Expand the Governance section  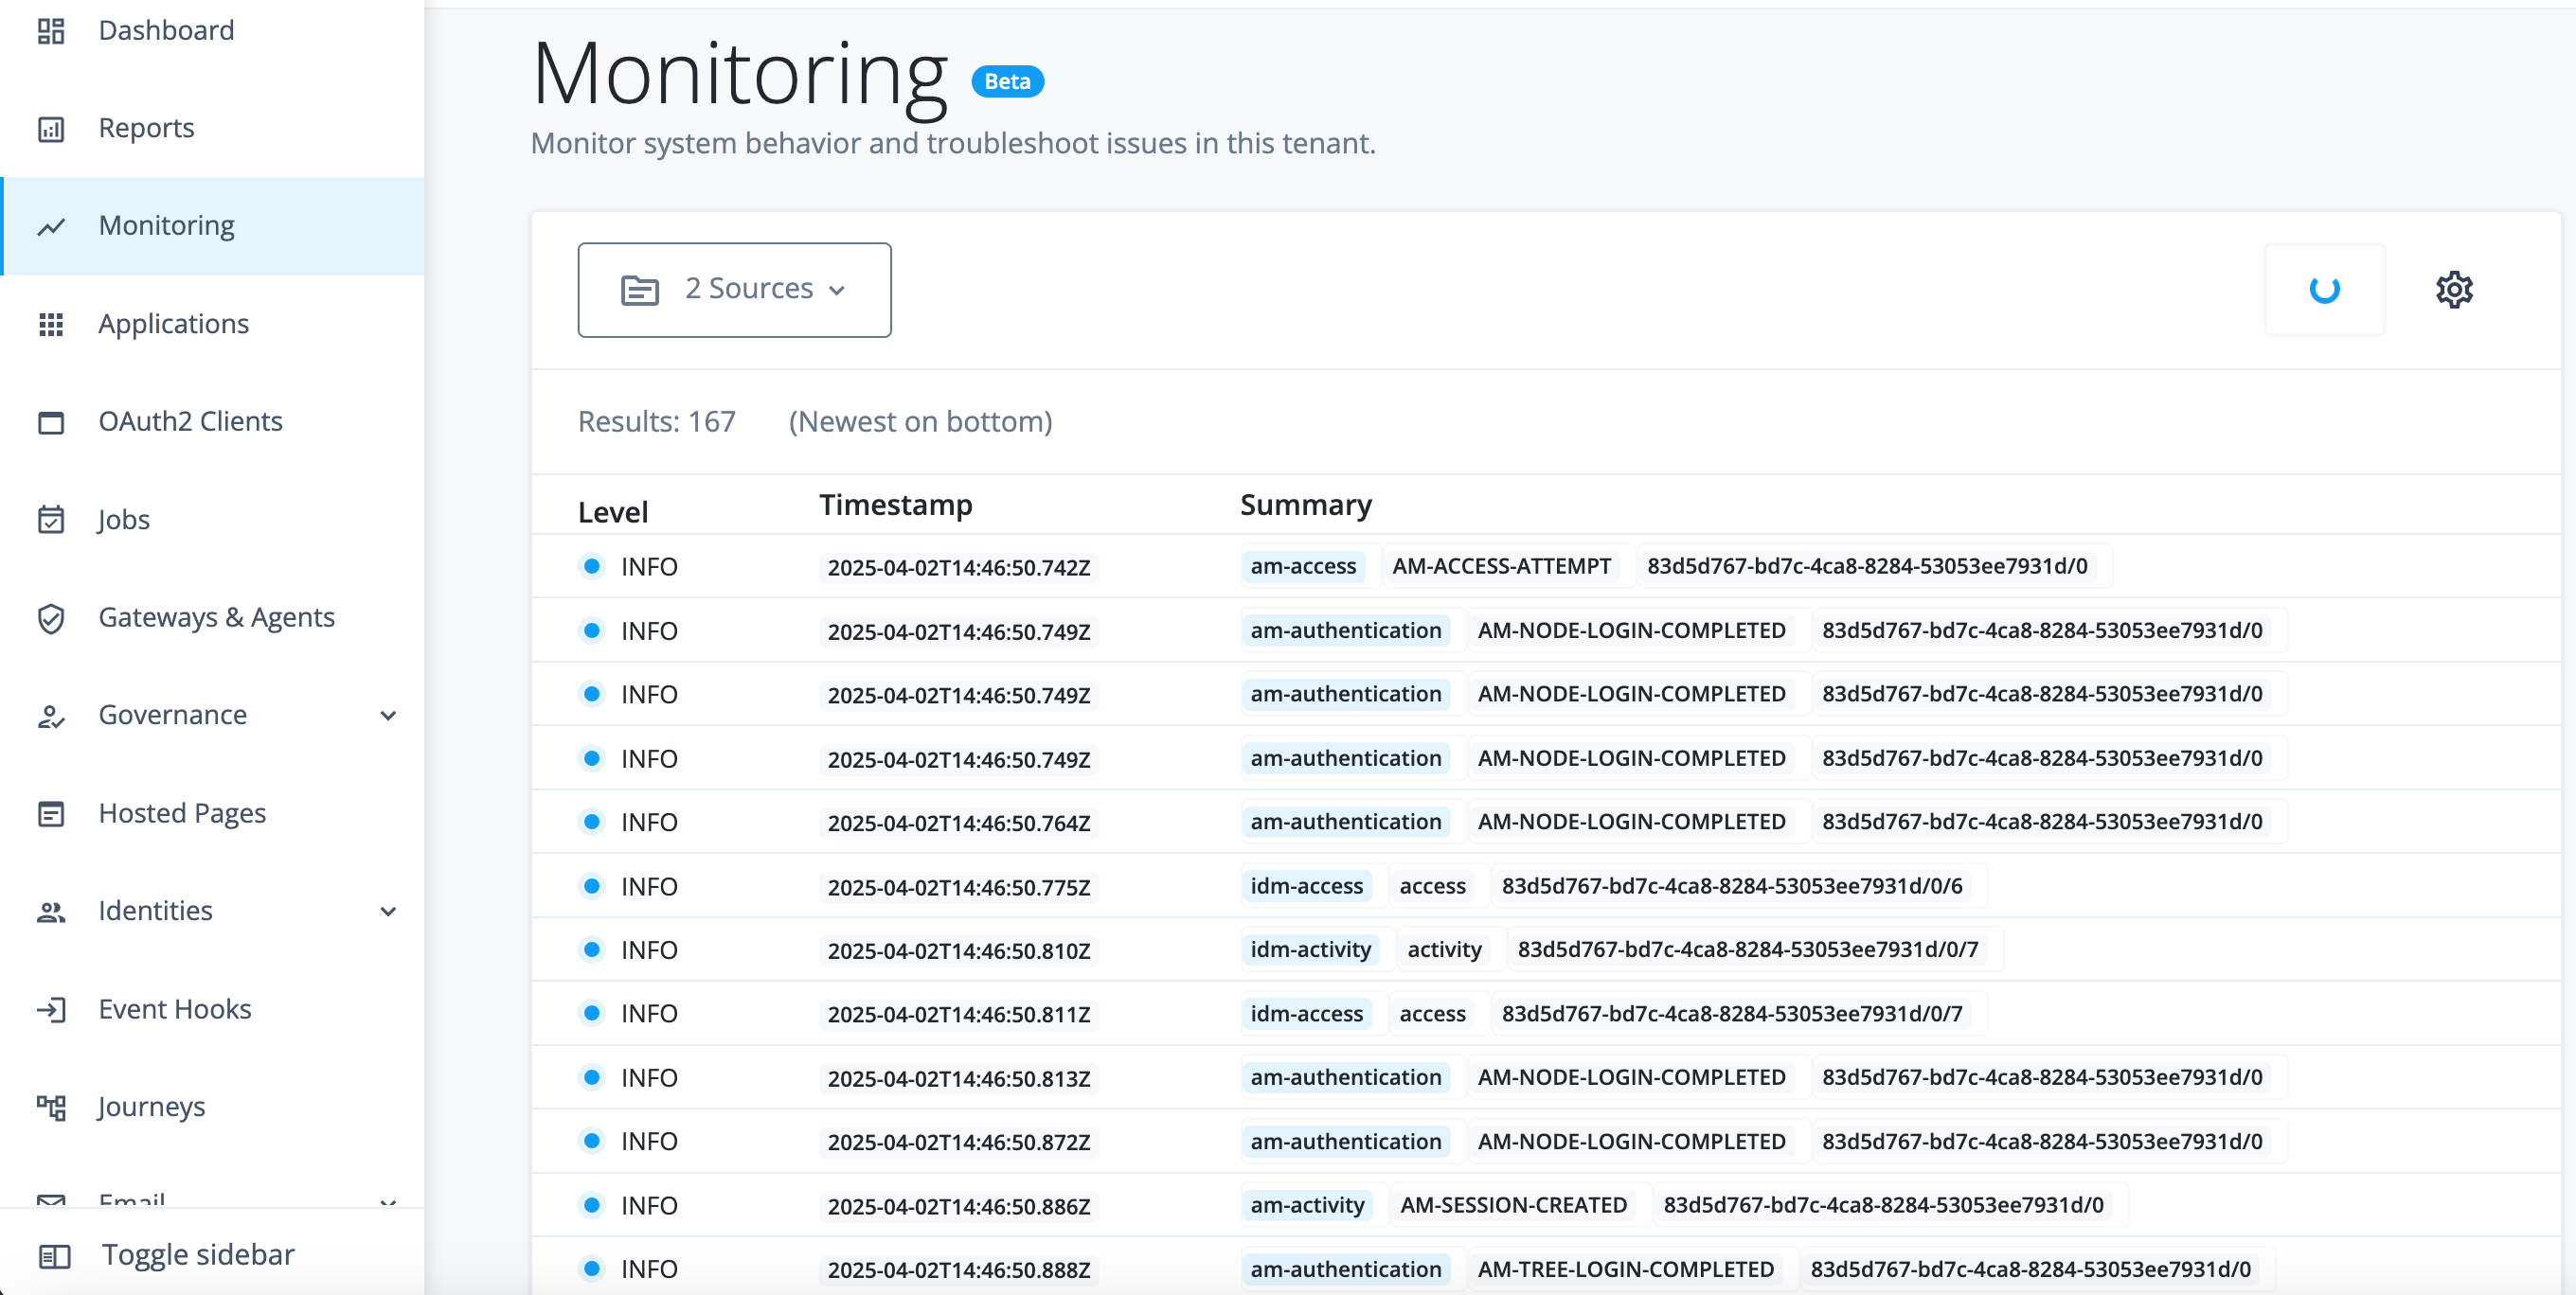pyautogui.click(x=172, y=716)
